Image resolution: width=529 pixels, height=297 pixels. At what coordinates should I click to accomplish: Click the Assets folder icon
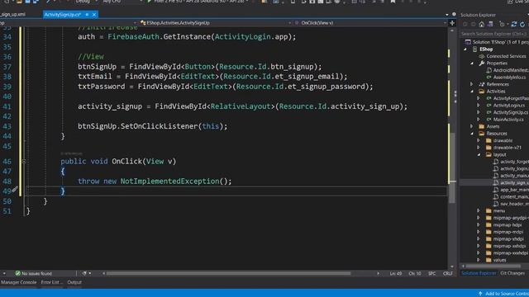(x=482, y=126)
